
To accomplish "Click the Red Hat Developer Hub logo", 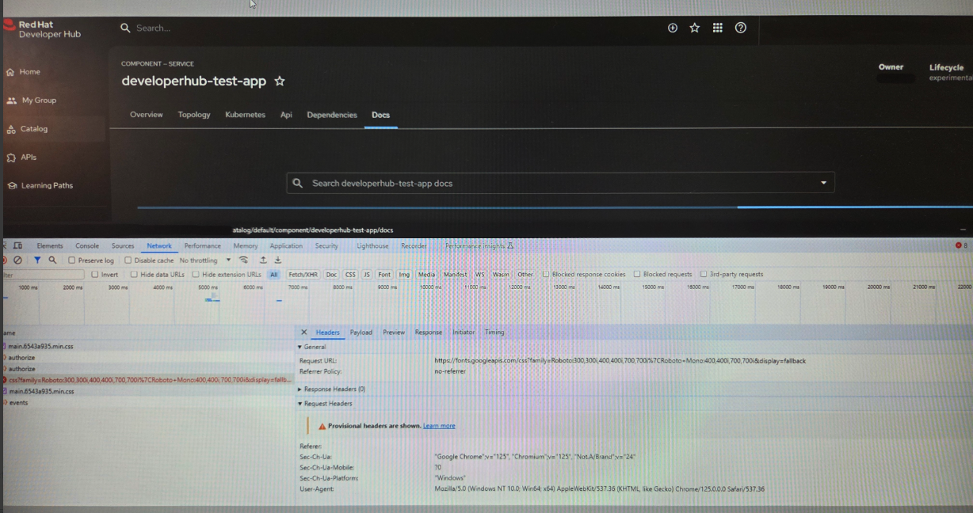I will 44,29.
